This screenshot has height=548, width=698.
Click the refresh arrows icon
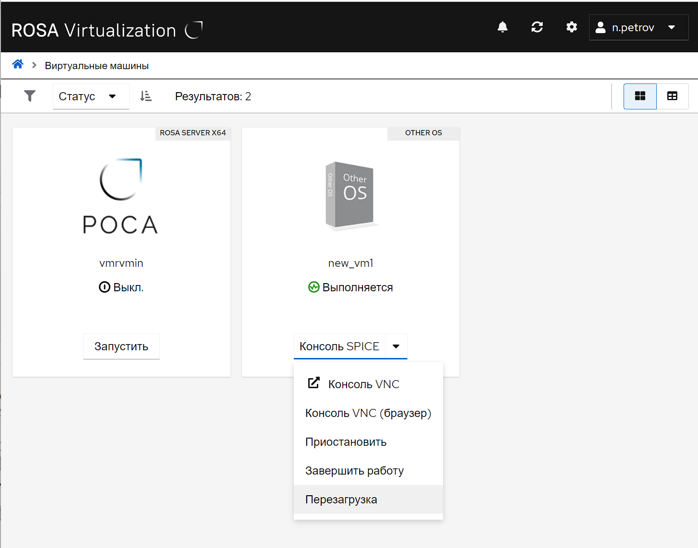click(x=537, y=27)
